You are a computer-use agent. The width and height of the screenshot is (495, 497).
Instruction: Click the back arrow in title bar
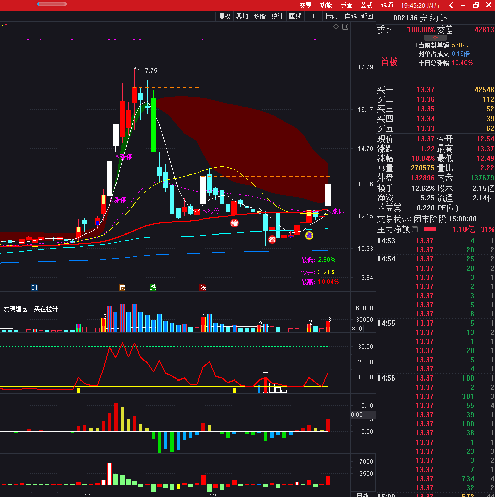coord(451,5)
